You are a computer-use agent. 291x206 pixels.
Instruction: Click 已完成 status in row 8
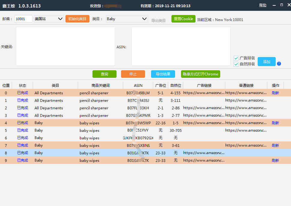tap(23, 153)
